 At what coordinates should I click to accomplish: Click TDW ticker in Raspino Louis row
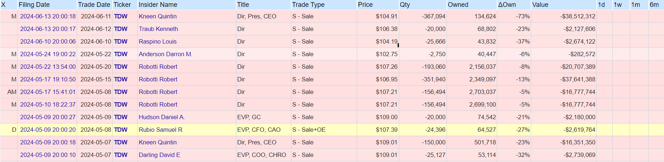pos(121,41)
